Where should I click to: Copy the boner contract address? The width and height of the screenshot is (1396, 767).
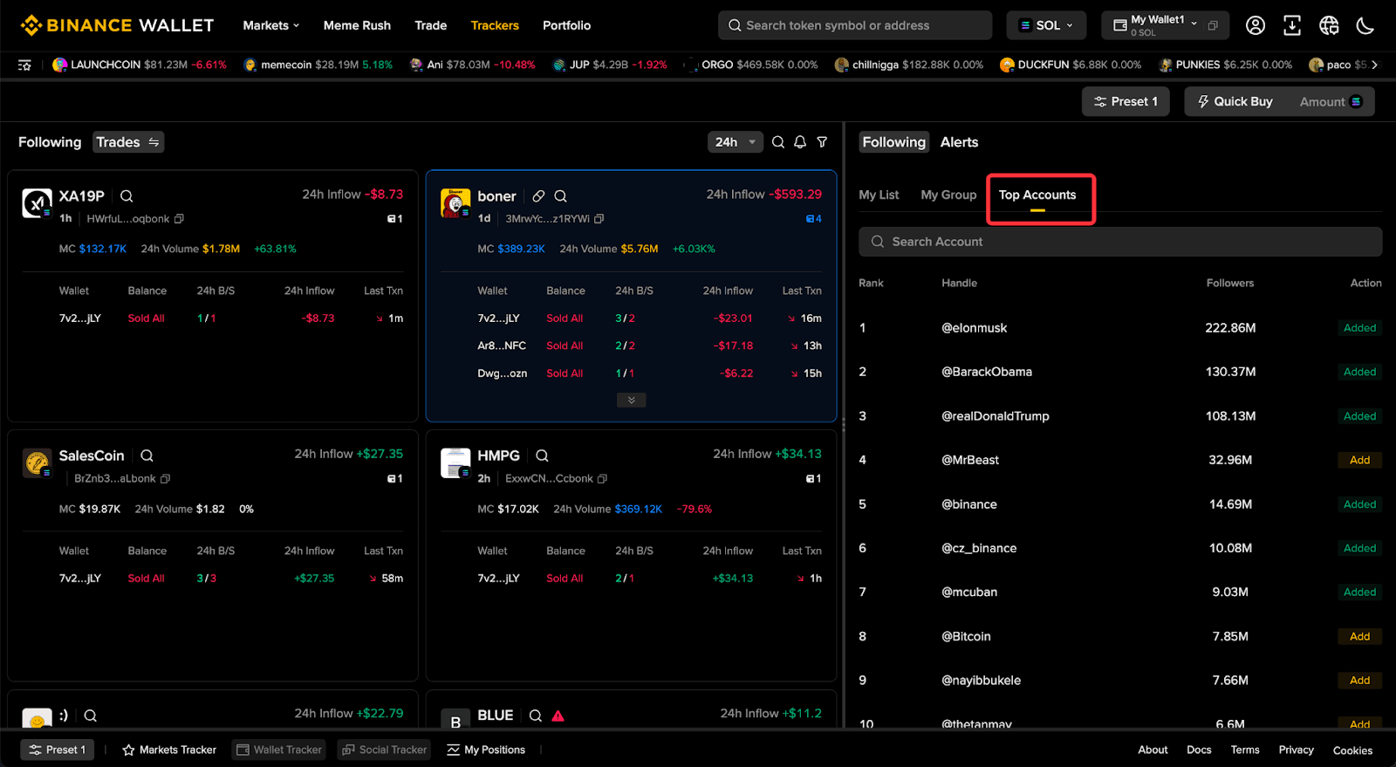coord(599,219)
